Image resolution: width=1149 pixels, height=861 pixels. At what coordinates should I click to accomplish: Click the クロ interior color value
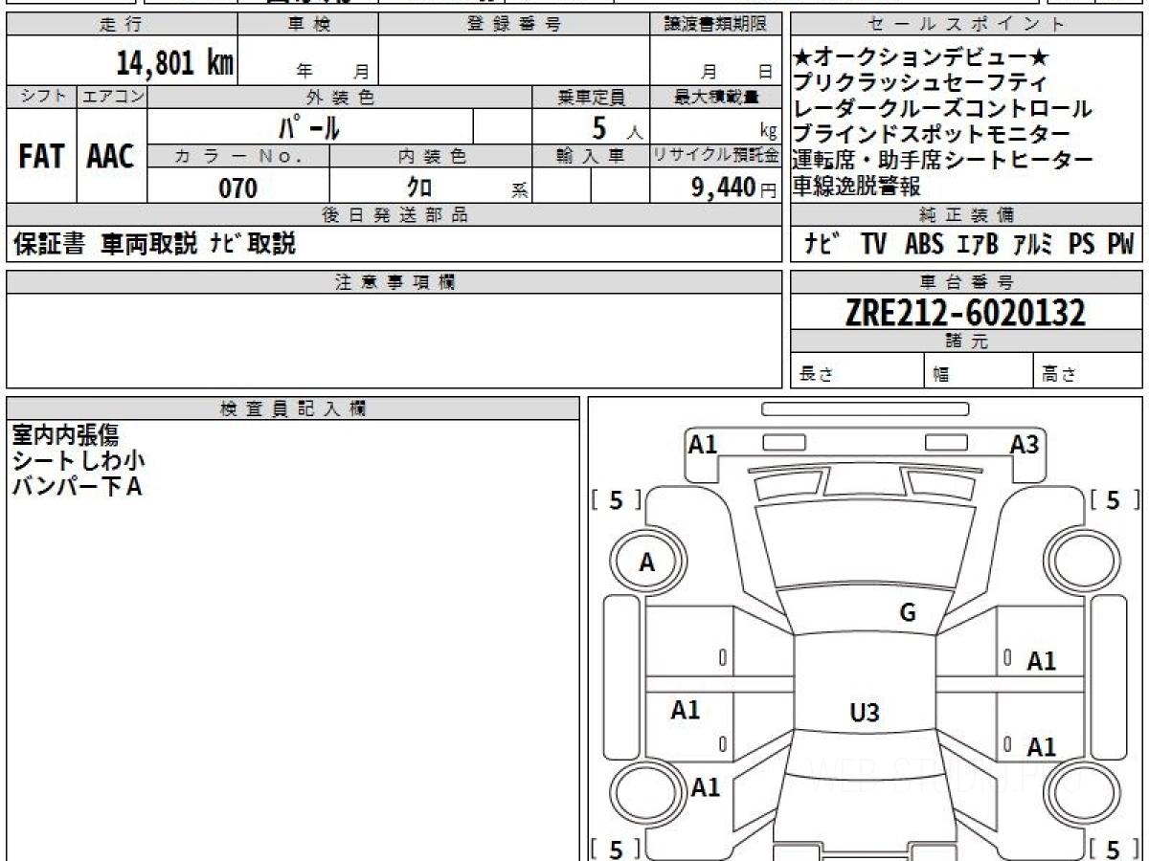[x=419, y=188]
